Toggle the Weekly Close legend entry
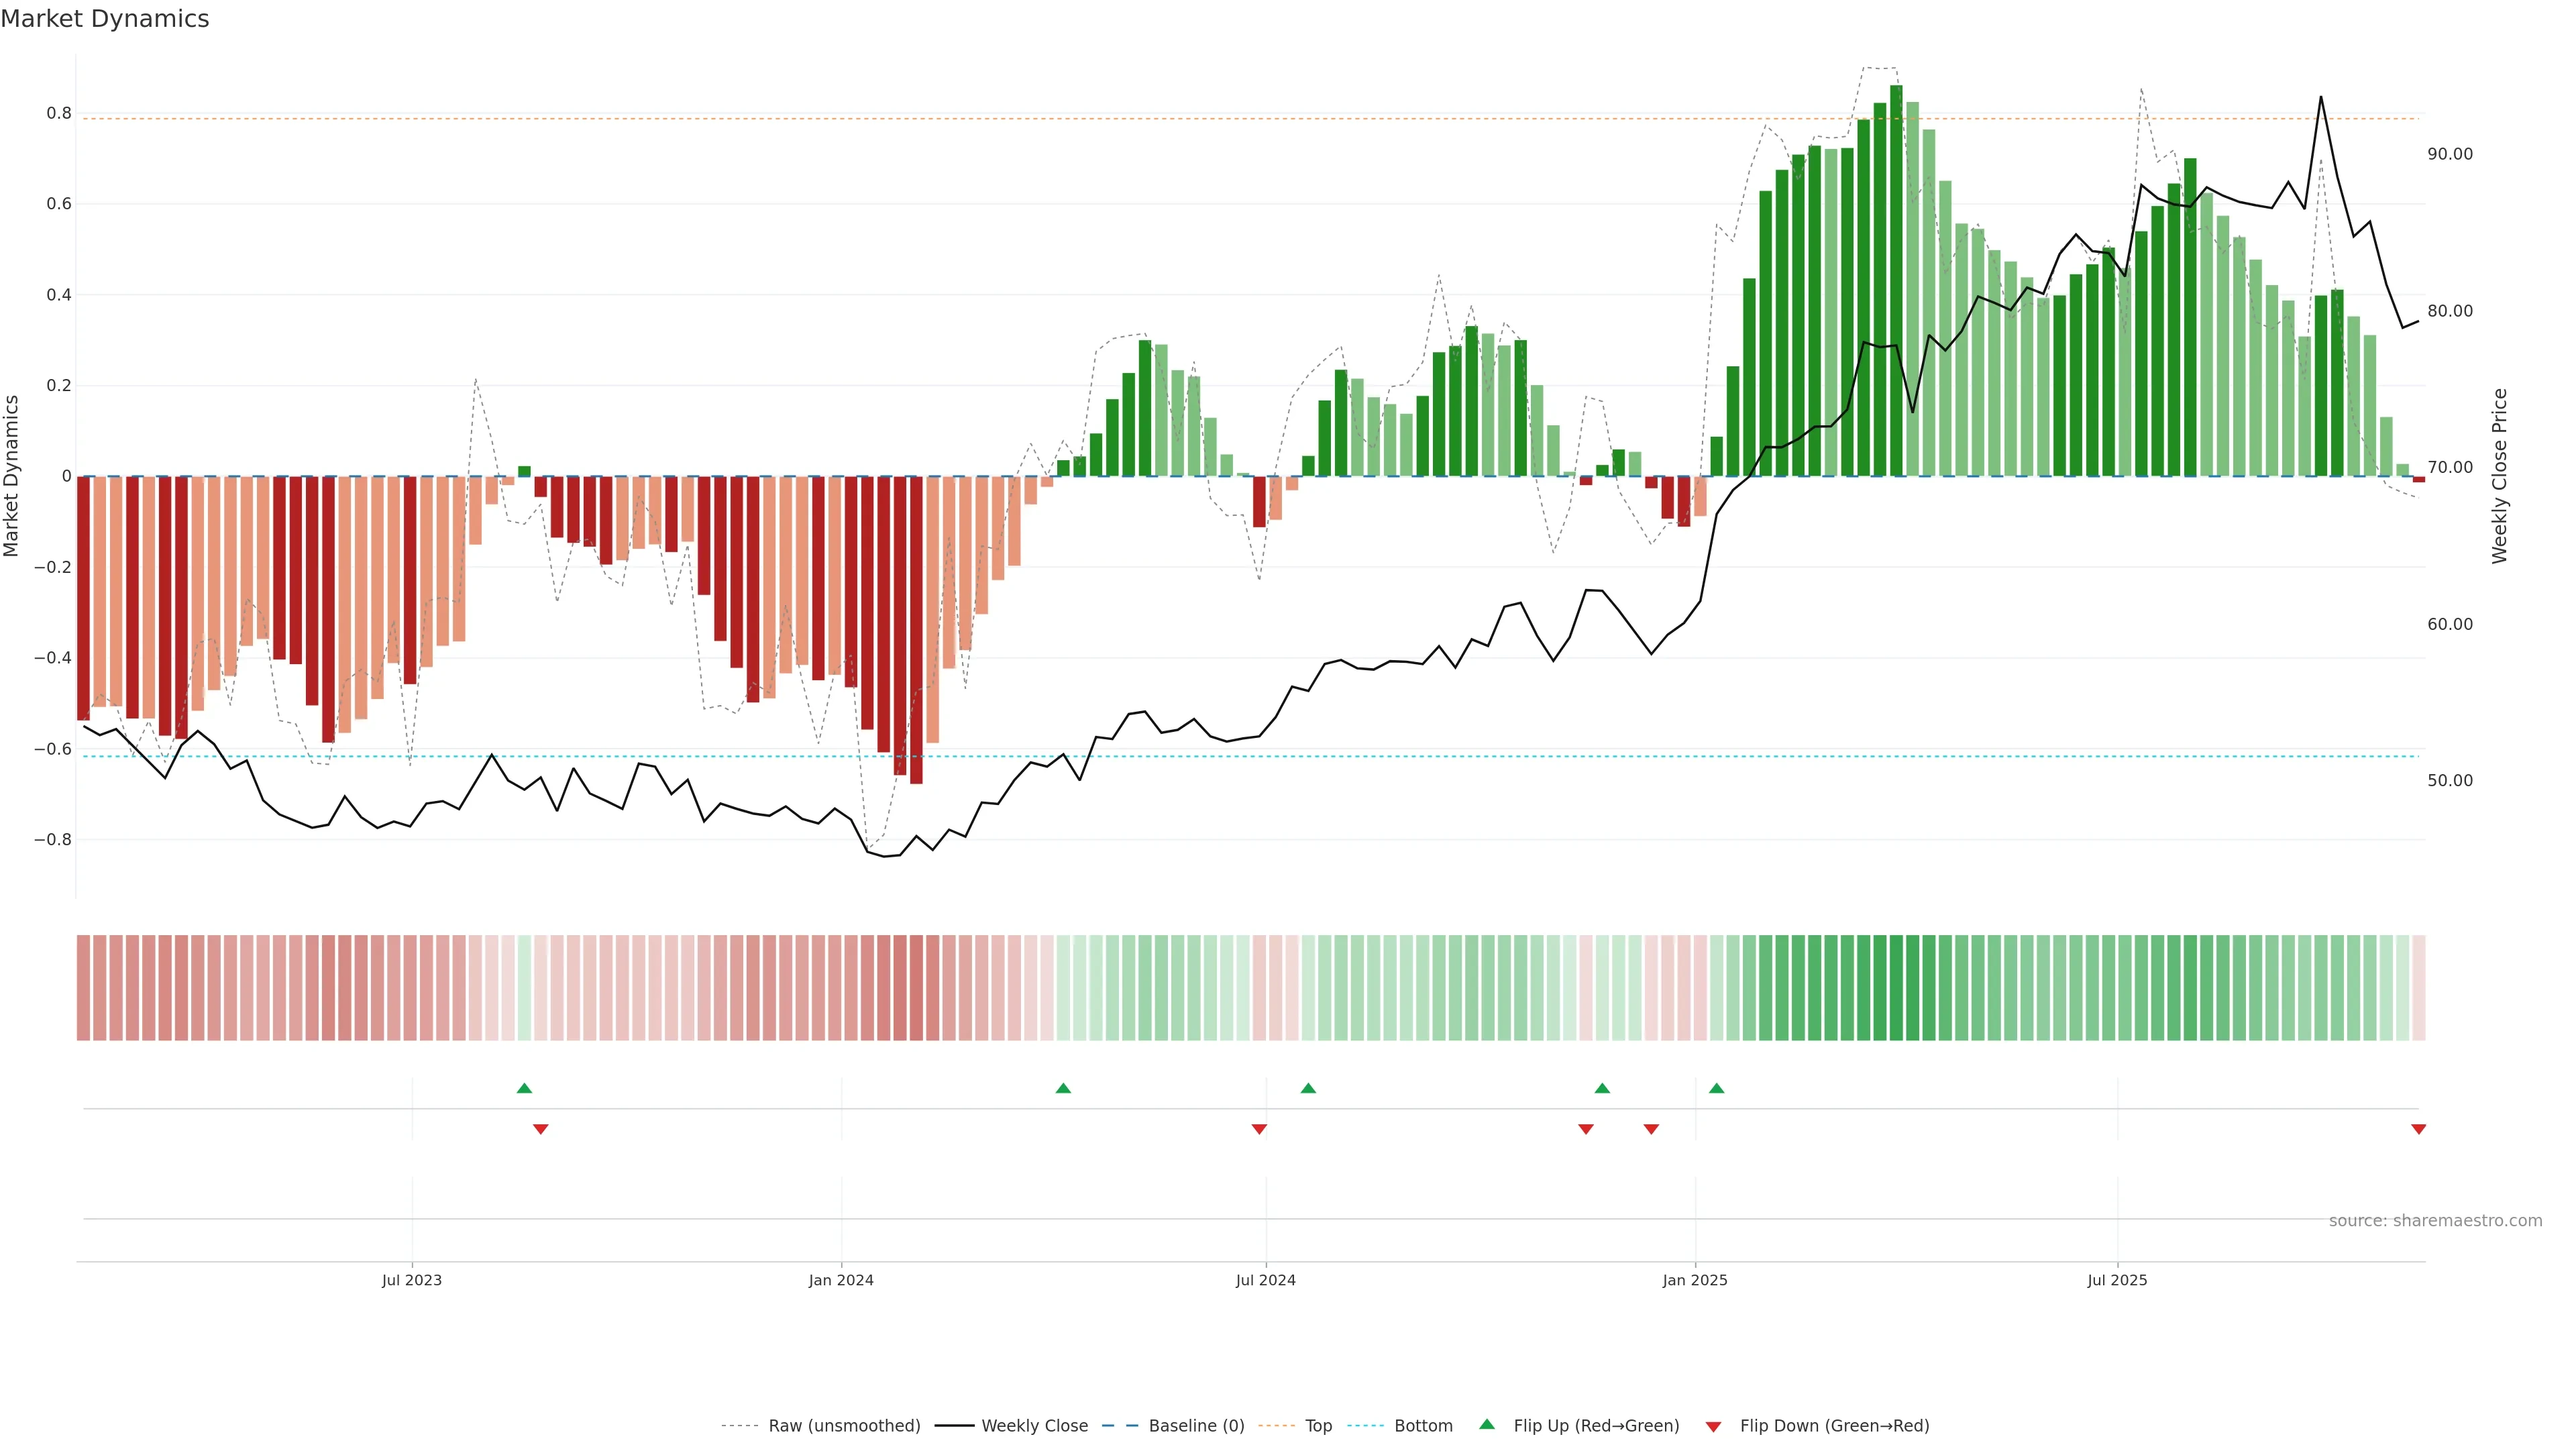Screen dimensions: 2576x1449 pyautogui.click(x=1034, y=1425)
